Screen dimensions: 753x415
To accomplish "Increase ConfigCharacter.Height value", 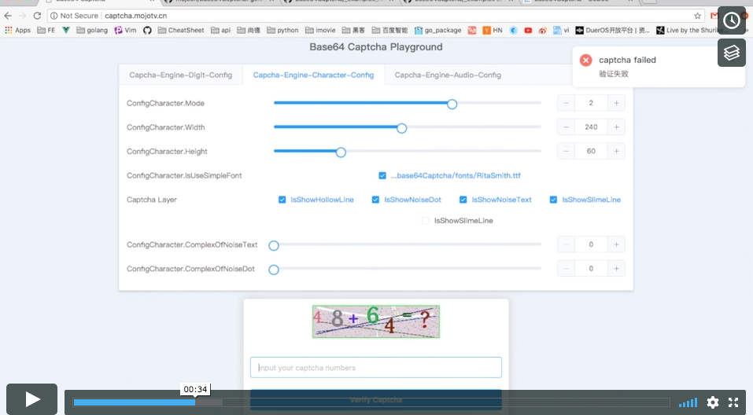I will pos(616,151).
